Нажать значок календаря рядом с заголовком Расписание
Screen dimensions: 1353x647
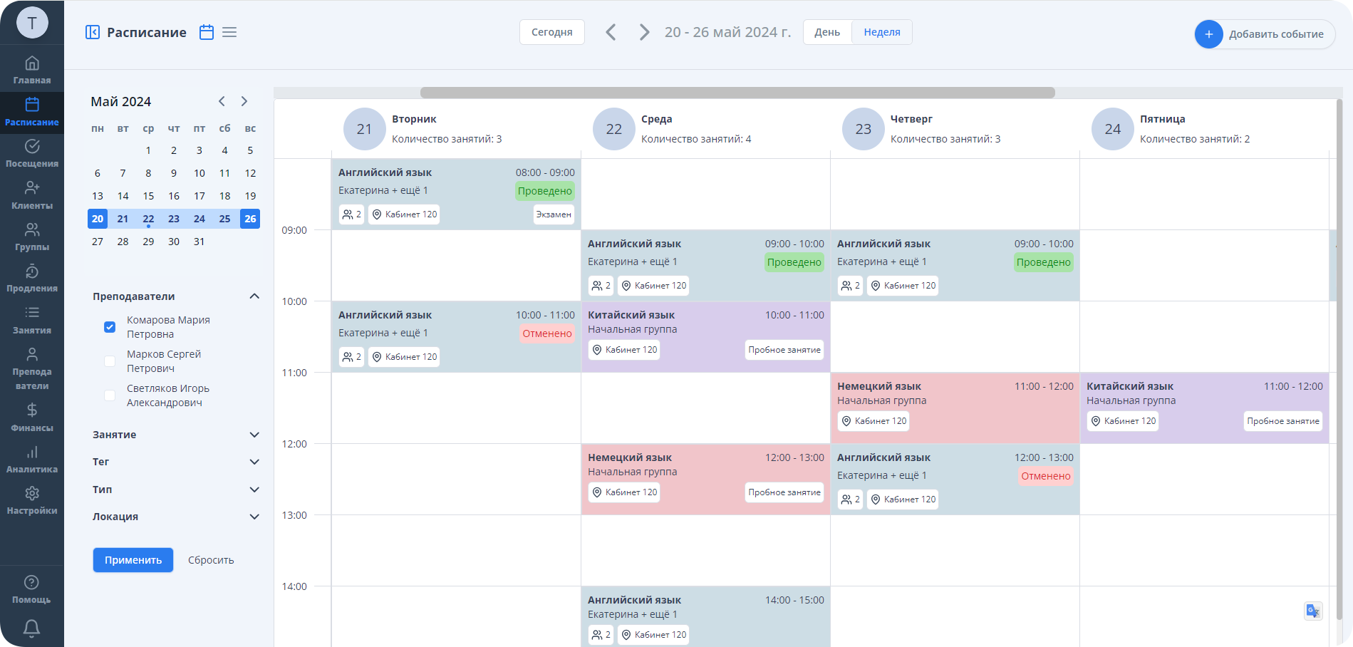[x=206, y=32]
